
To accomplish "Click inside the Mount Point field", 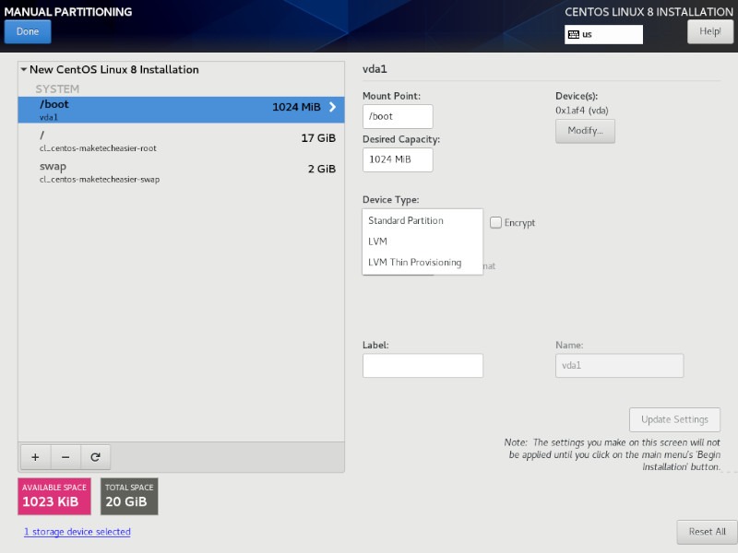I will click(397, 116).
